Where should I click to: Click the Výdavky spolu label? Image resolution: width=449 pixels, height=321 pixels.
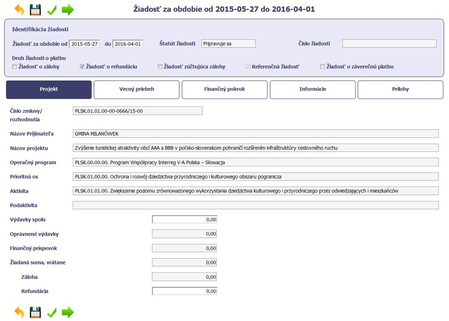coord(28,220)
